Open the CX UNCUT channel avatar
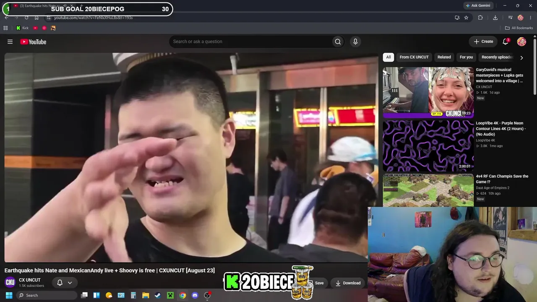Screen dimensions: 537x302 (10, 282)
